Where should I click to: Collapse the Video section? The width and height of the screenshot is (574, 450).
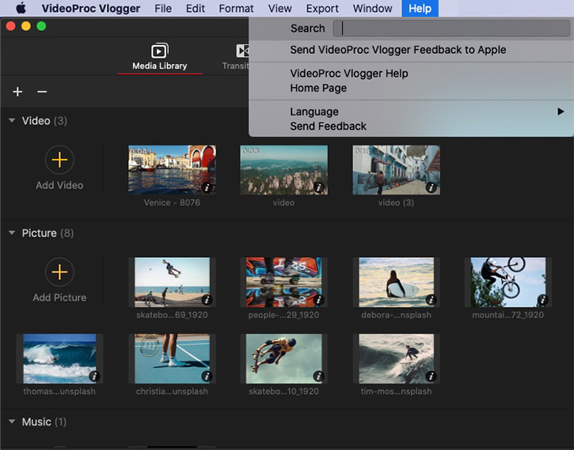(12, 121)
